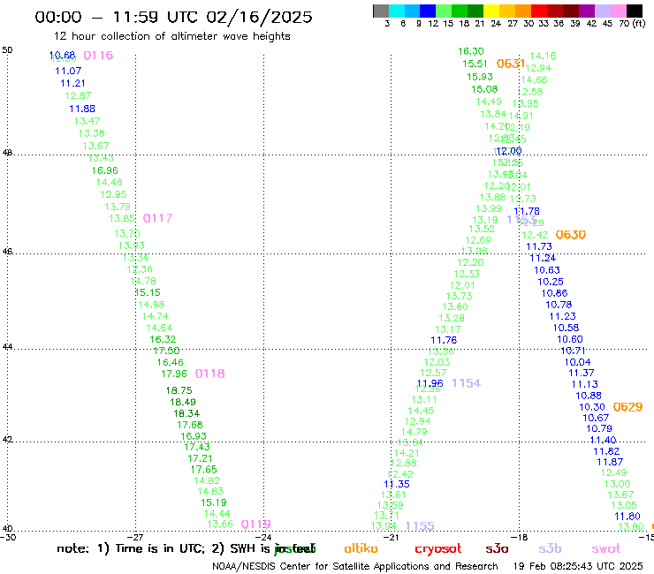Click the wave height value '14.79'
The width and height of the screenshot is (654, 574).
point(414,433)
